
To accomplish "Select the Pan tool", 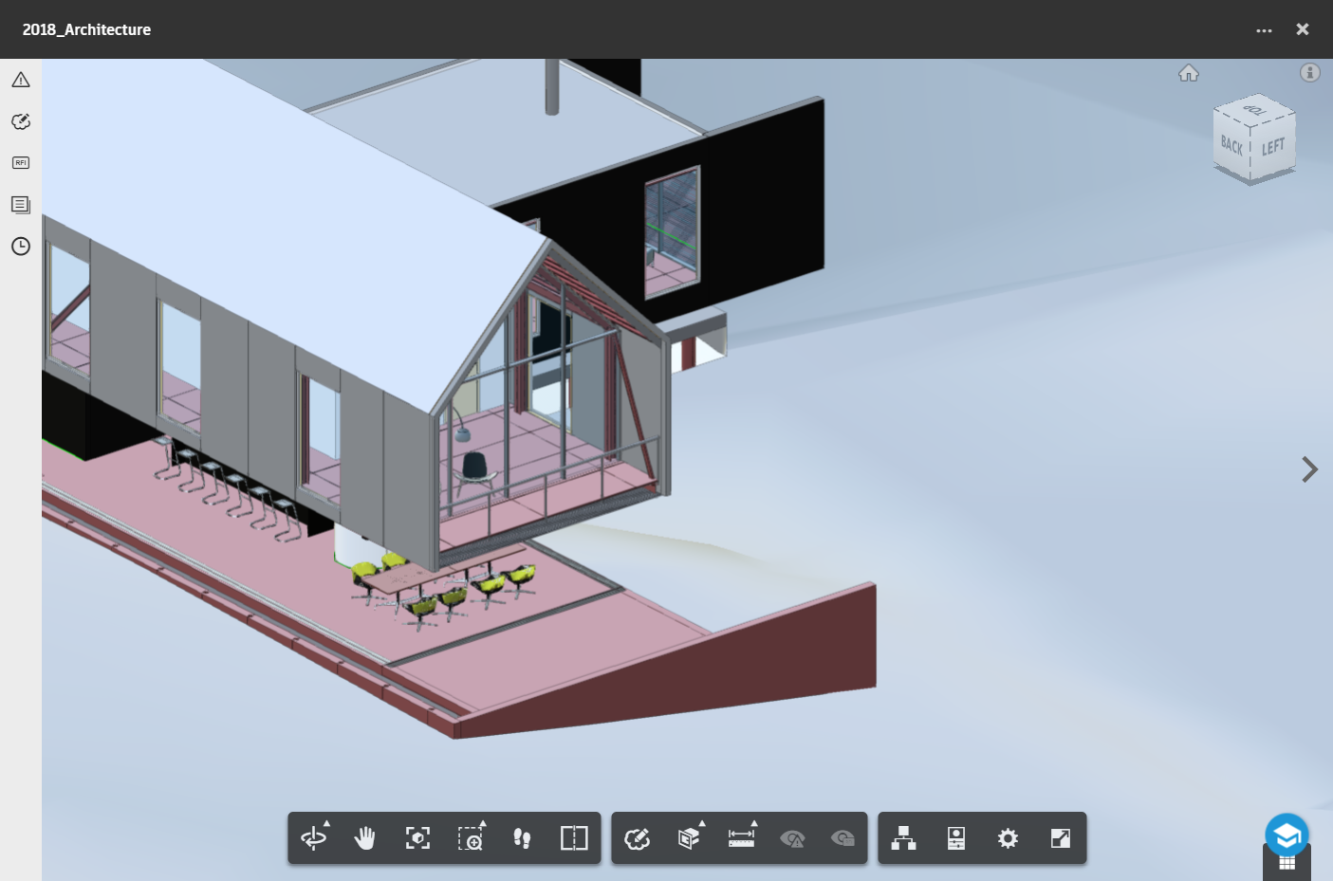I will point(365,838).
